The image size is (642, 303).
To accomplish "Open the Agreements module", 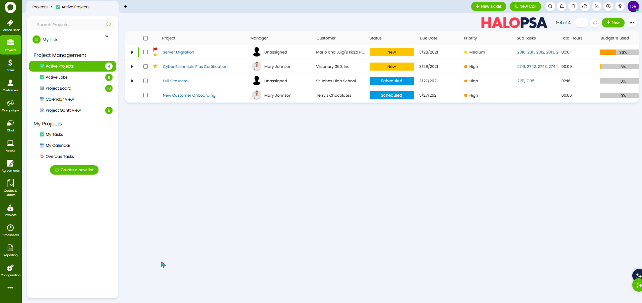I will [x=10, y=166].
